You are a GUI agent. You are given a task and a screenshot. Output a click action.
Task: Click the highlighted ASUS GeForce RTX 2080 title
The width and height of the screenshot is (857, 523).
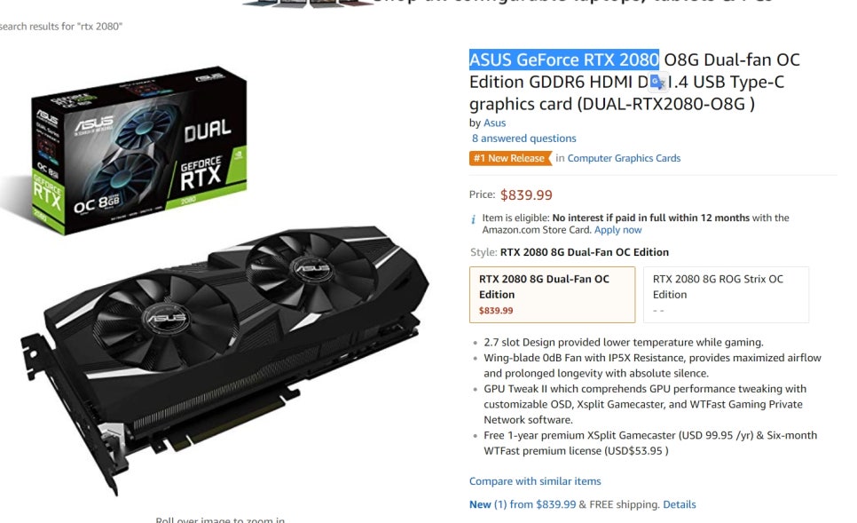point(564,59)
